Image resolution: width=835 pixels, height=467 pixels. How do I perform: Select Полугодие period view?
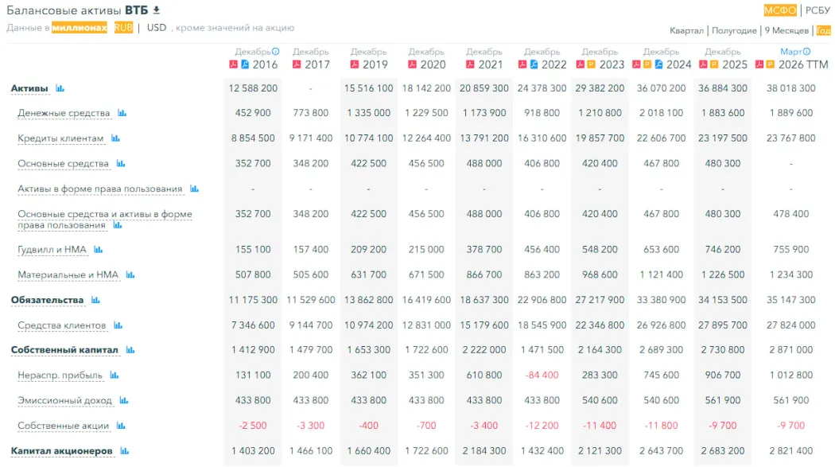[x=734, y=30]
